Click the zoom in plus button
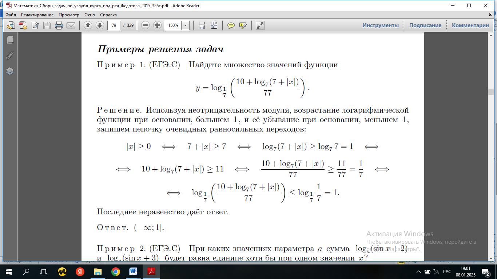Viewport: 497px width, 279px height. tap(157, 25)
